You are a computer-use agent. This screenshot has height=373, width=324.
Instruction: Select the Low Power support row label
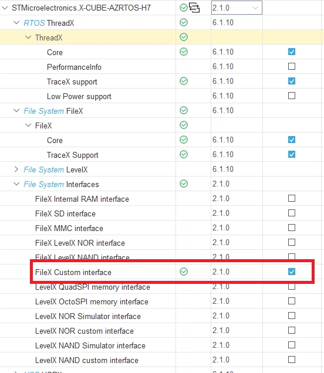click(79, 97)
